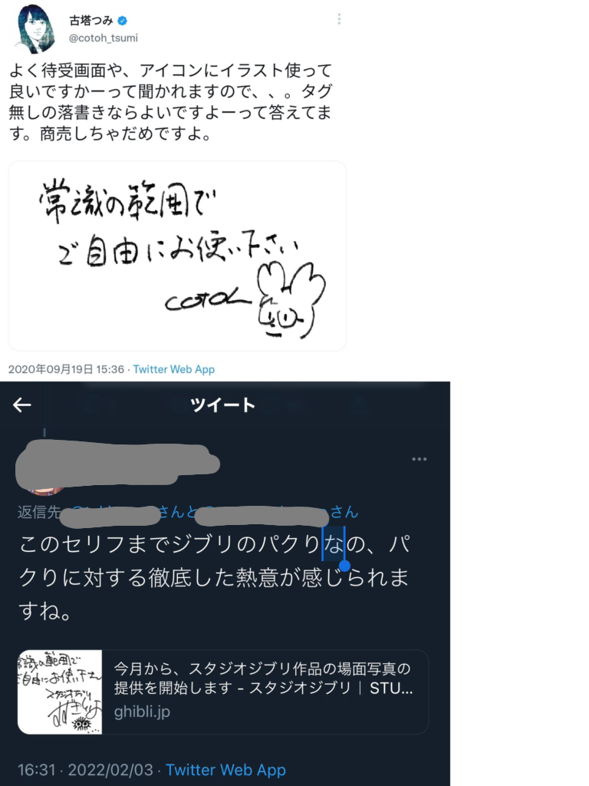Open the 古塔つみ display name
The width and height of the screenshot is (589, 786).
pyautogui.click(x=91, y=21)
